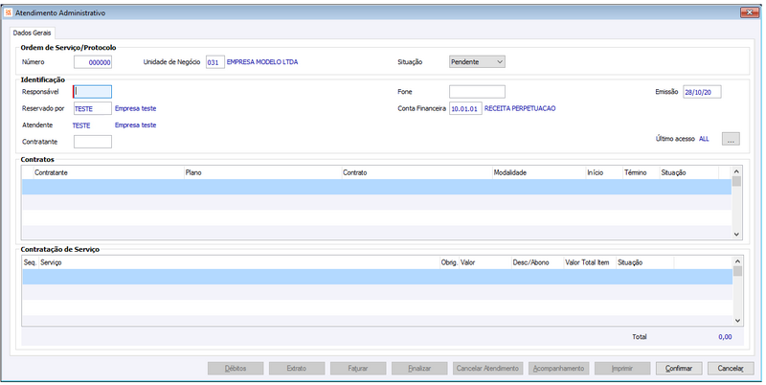Click the Situação column header in Contratos
The width and height of the screenshot is (766, 385).
click(x=688, y=172)
